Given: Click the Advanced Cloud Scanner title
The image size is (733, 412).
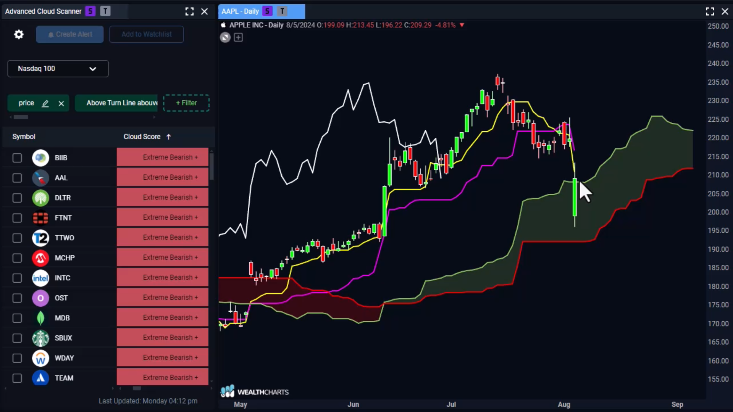Looking at the screenshot, I should (x=43, y=11).
